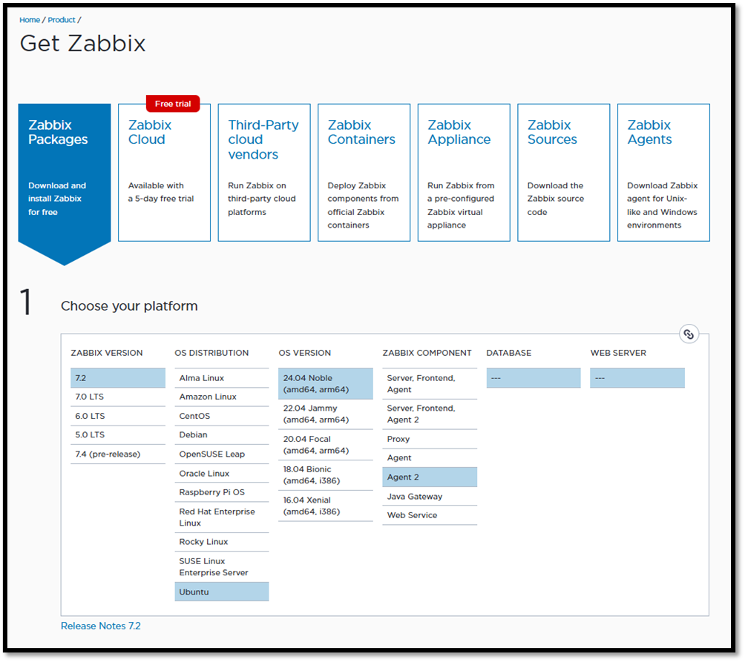This screenshot has width=745, height=662.
Task: Open the Zabbix Cloud tab
Action: coord(164,172)
